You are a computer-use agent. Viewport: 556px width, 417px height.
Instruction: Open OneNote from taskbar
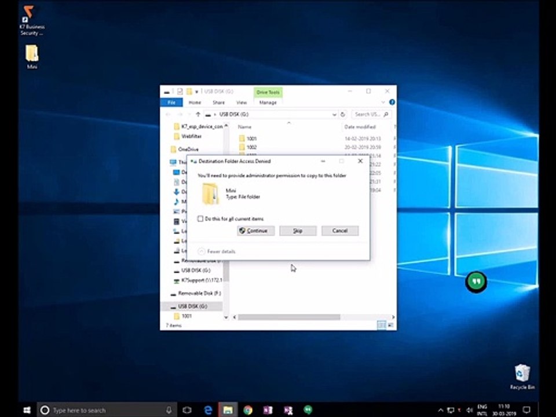268,410
